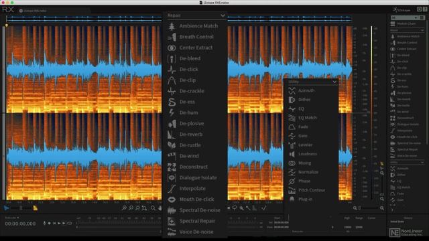
Task: Open help via top-right question icon
Action: pos(425,9)
